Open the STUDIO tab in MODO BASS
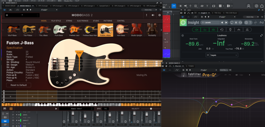Image resolution: width=265 pixels, height=127 pixels. click(96, 21)
